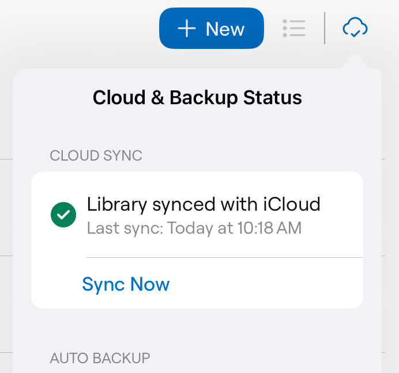Image resolution: width=399 pixels, height=373 pixels.
Task: Click the blue New button
Action: (x=211, y=28)
